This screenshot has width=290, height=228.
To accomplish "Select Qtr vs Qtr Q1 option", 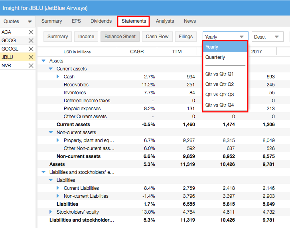I will click(225, 74).
